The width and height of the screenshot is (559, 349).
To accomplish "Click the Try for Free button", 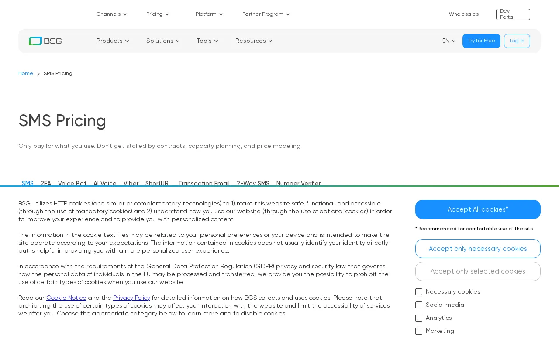I will 481,41.
